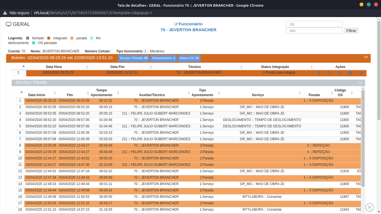Click the edit icon beside Funcionário
The height and width of the screenshot is (214, 381).
pos(176,24)
